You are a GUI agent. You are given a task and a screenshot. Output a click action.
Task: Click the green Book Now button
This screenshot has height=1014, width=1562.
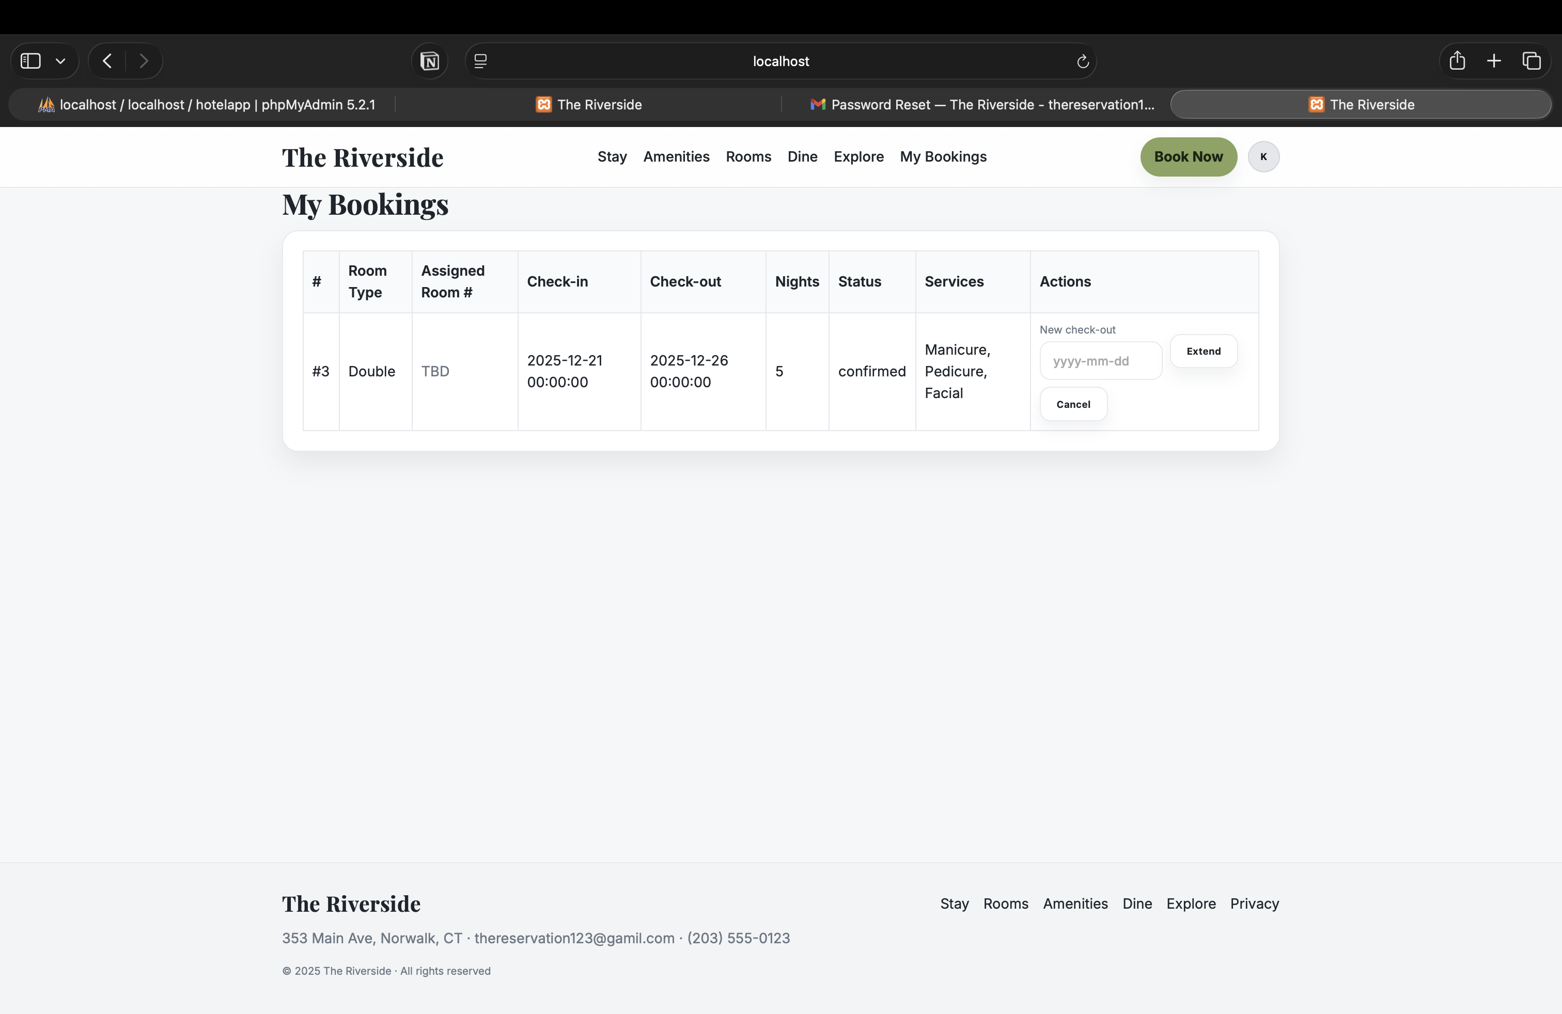pyautogui.click(x=1188, y=157)
